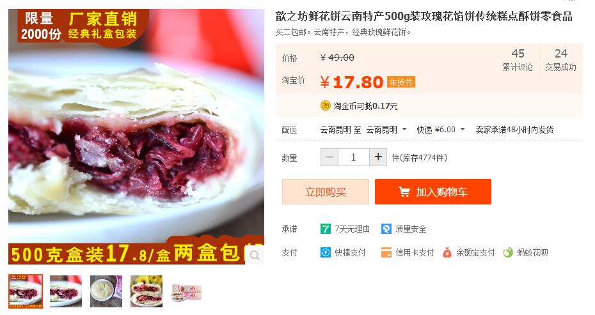Screen dimensions: 595x315
Task: Click the 淘金币 gold coin icon
Action: point(325,106)
